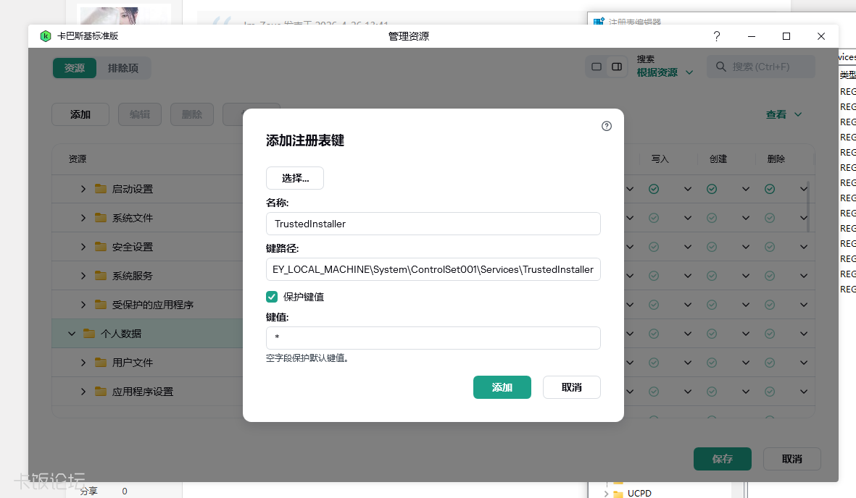The height and width of the screenshot is (498, 856).
Task: Click 取消 in the add registry key dialog
Action: (x=572, y=387)
